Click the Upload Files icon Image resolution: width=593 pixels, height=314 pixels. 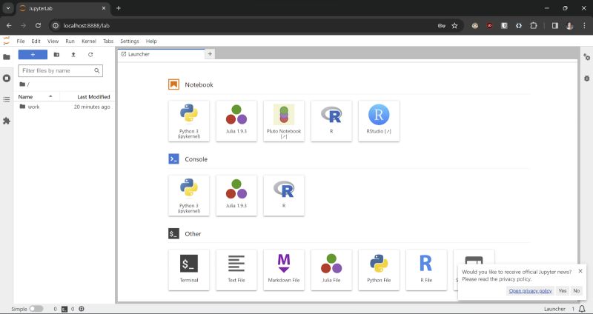73,55
